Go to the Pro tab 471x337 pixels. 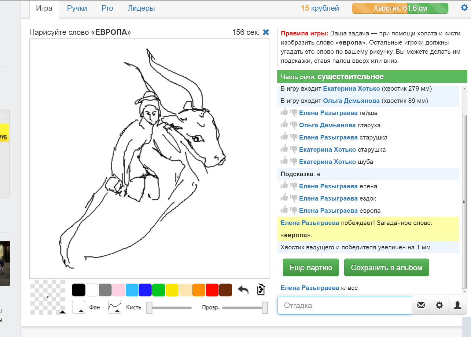pyautogui.click(x=107, y=8)
